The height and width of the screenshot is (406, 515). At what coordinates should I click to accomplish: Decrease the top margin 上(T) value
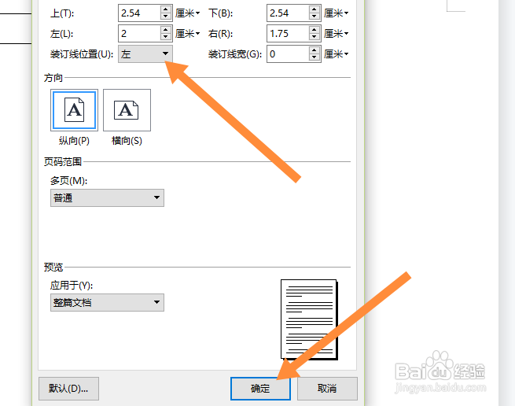pos(166,17)
